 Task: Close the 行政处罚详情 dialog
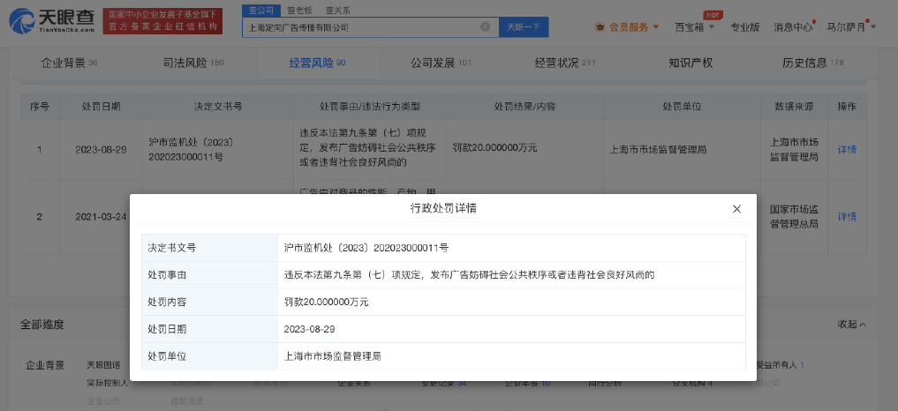736,209
